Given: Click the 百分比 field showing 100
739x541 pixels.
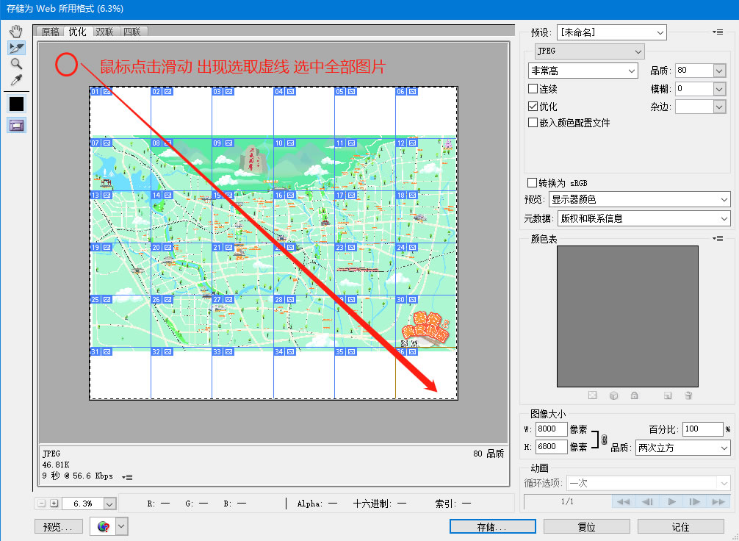Looking at the screenshot, I should tap(702, 429).
